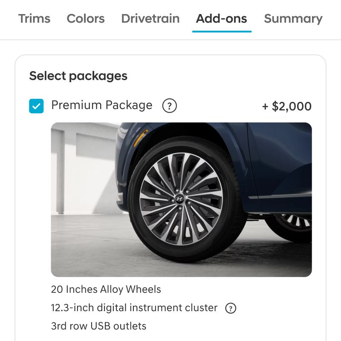Switch to the Colors tab
The width and height of the screenshot is (341, 341).
[x=86, y=19]
